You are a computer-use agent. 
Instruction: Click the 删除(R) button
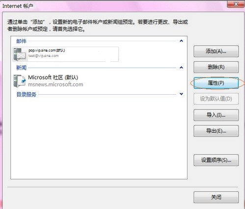[216, 67]
